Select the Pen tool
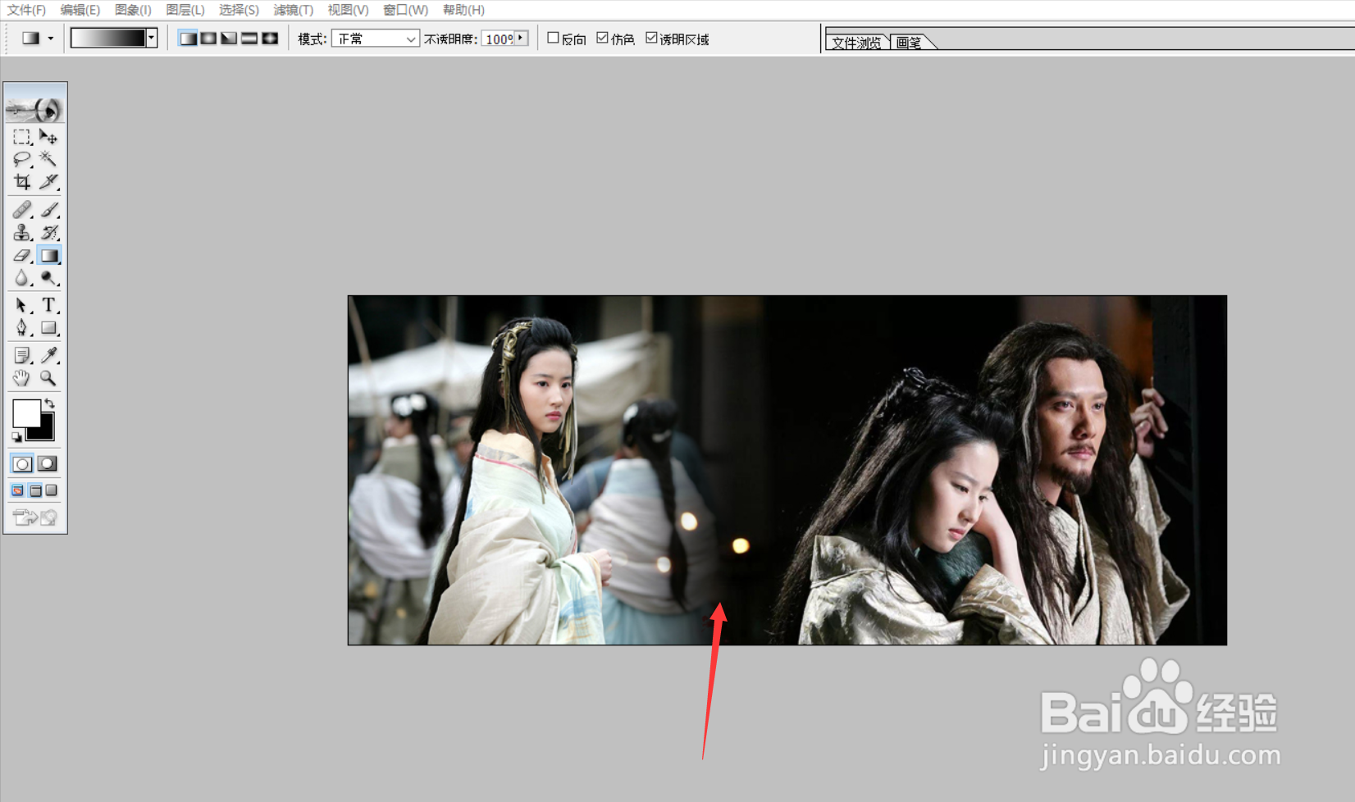This screenshot has height=802, width=1355. [22, 328]
